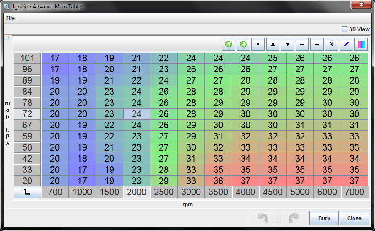Screen dimensions: 375x231
Task: Click the solid down-triangle decrement button
Action: pos(287,44)
